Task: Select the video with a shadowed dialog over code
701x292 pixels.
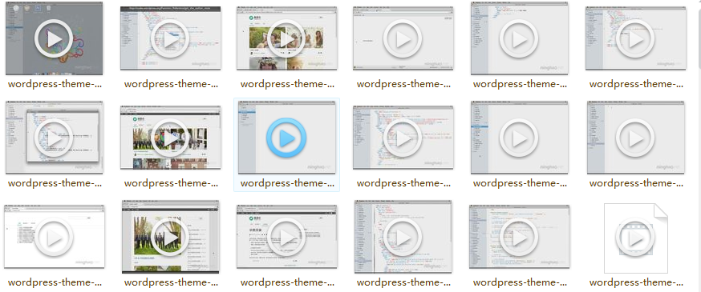Action: coord(54,138)
